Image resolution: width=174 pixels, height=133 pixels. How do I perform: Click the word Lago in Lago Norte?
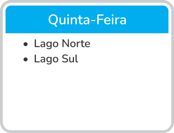[46, 44]
